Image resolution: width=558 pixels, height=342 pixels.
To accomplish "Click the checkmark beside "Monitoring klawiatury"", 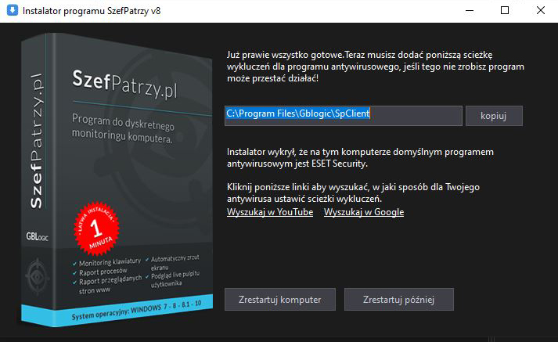I will [x=74, y=264].
